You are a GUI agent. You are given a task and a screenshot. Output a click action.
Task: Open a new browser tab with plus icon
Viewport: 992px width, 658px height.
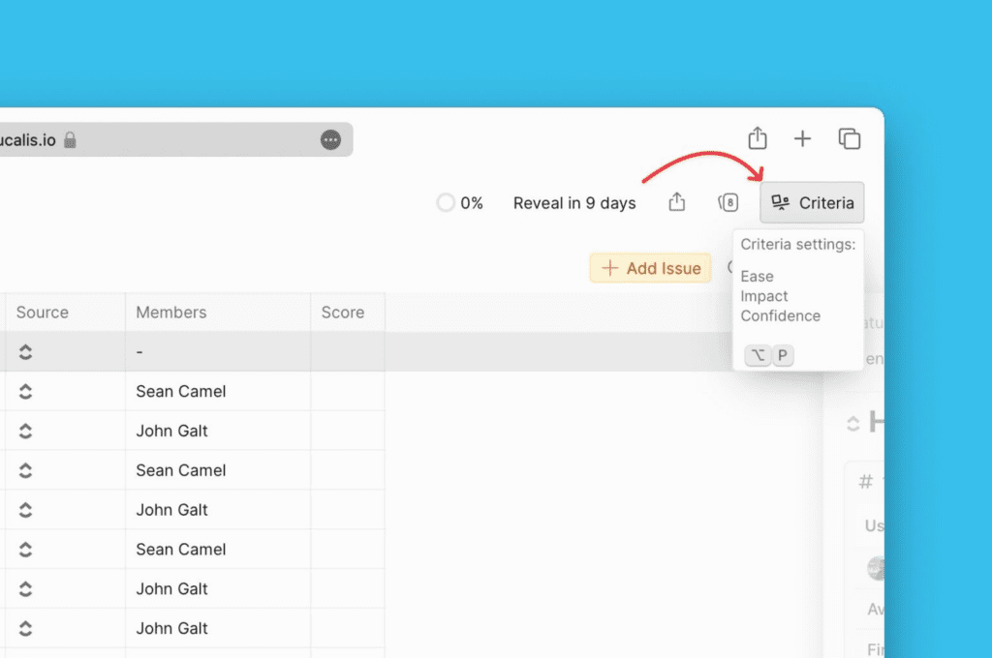(802, 139)
